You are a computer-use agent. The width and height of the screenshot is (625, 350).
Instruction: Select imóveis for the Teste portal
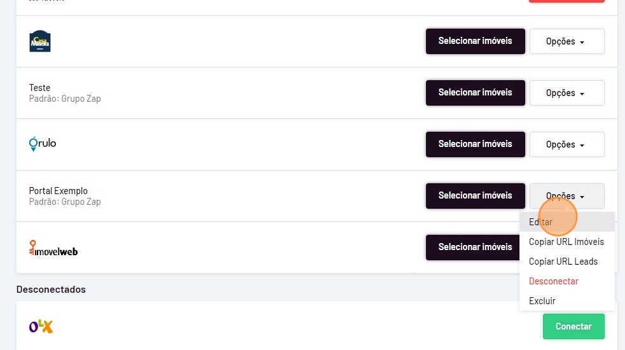(475, 93)
